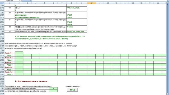Click the text Доля стоимости объекта, относимая к правам

(41, 32)
